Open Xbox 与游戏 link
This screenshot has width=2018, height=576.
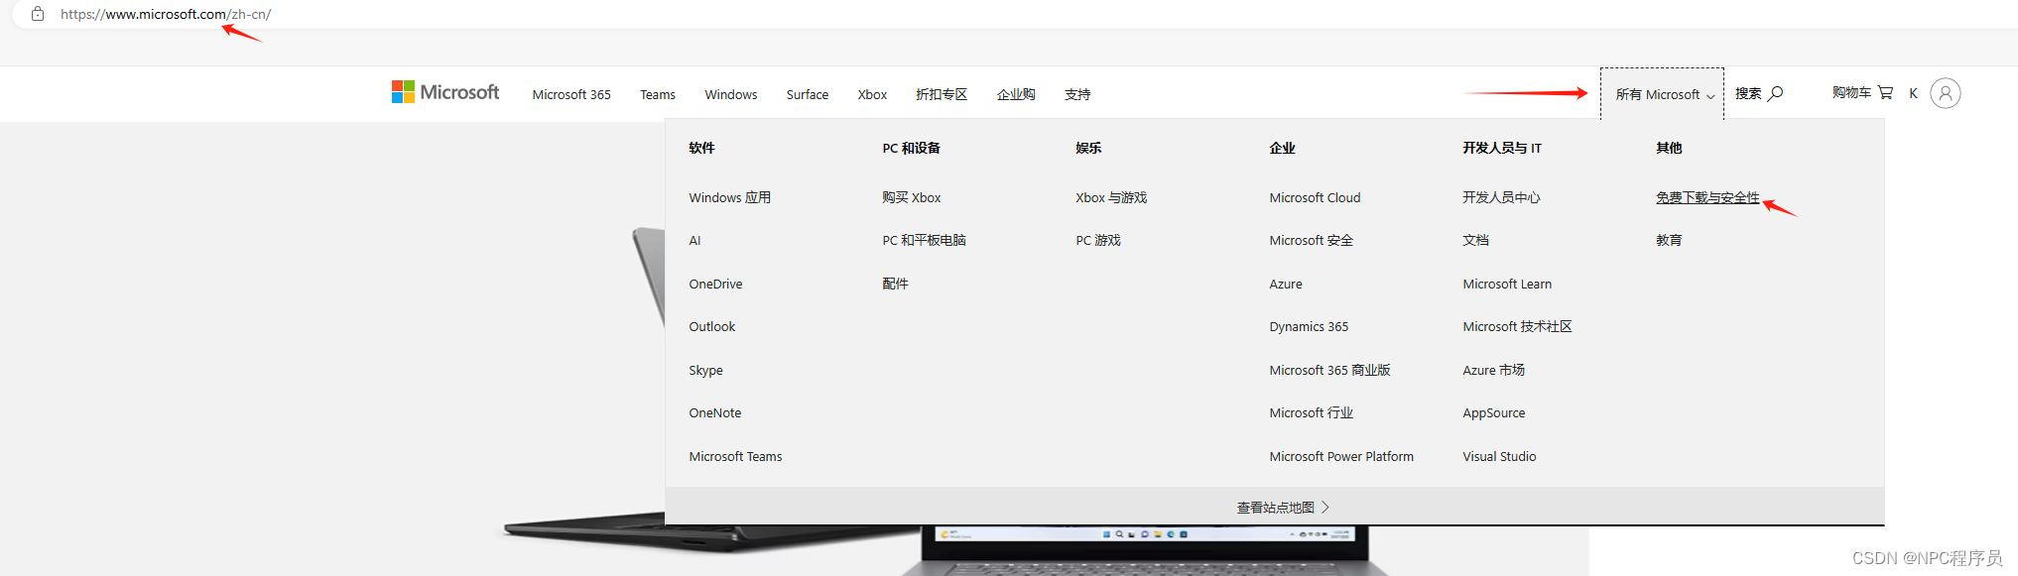tap(1110, 197)
